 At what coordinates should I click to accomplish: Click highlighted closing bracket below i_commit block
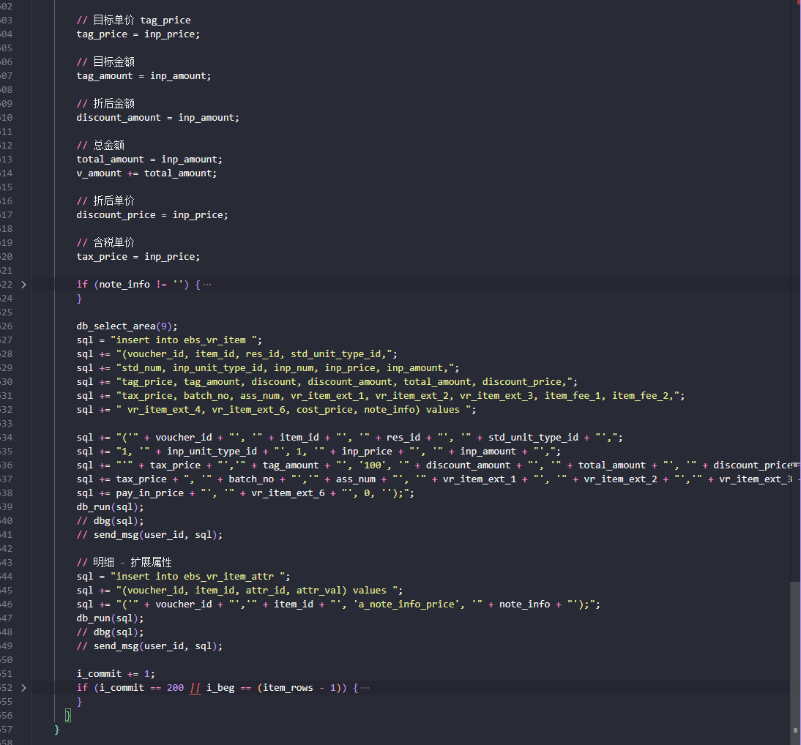(68, 716)
